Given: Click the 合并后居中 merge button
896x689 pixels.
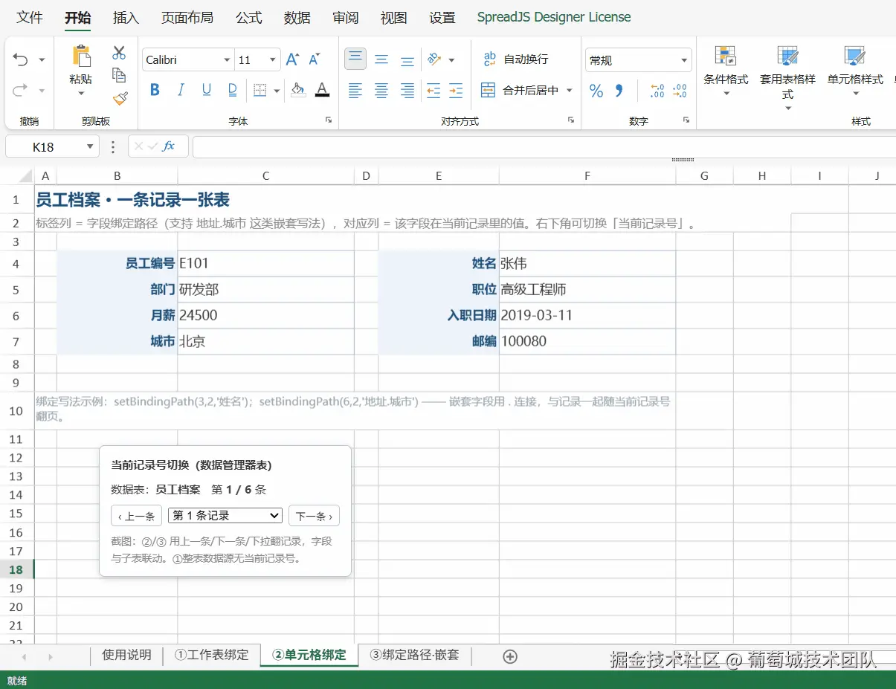Looking at the screenshot, I should [x=520, y=90].
